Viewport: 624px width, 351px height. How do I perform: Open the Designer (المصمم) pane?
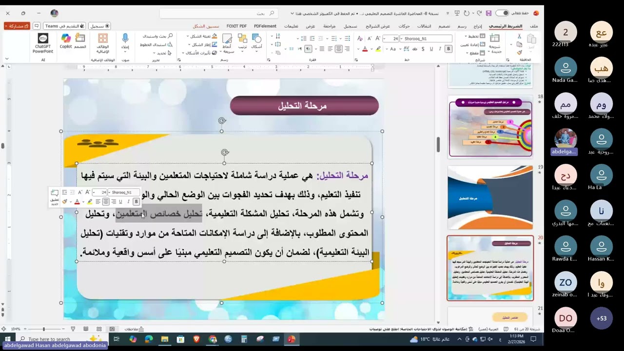(80, 41)
